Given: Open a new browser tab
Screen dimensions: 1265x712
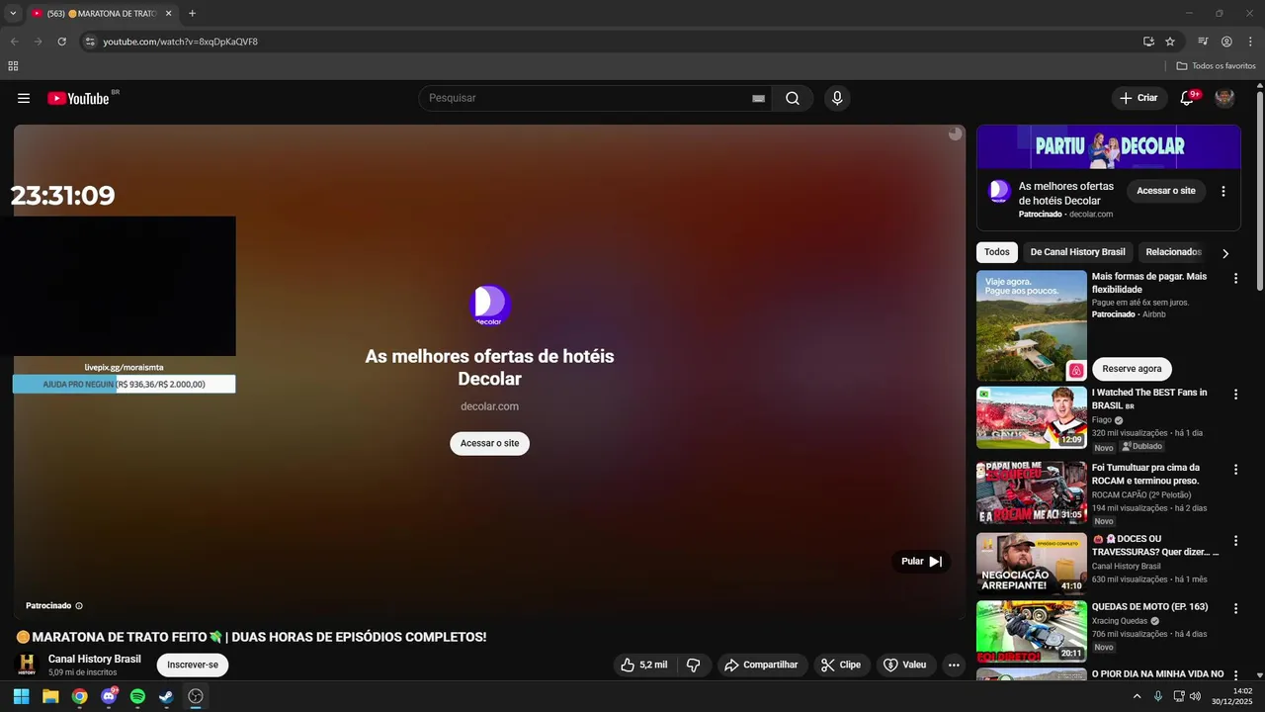Looking at the screenshot, I should (x=192, y=14).
